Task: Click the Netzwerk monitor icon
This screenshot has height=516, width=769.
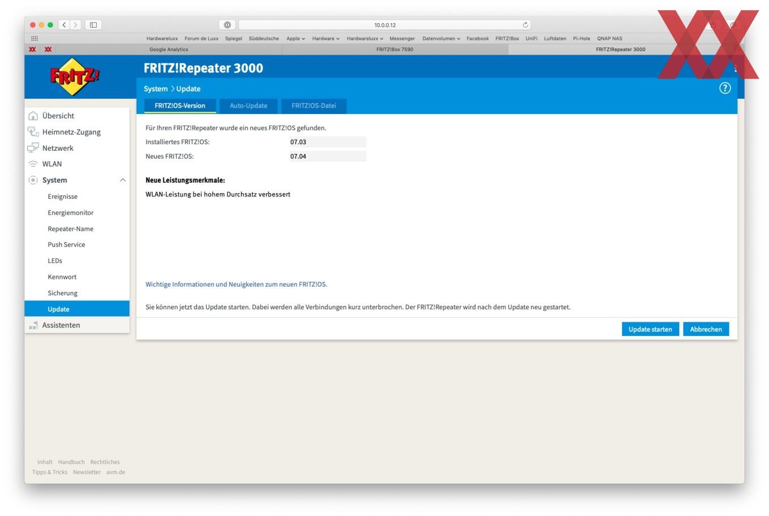Action: (x=33, y=148)
